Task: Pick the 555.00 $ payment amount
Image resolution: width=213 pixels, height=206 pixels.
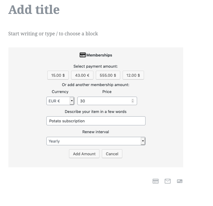Action: (x=108, y=75)
